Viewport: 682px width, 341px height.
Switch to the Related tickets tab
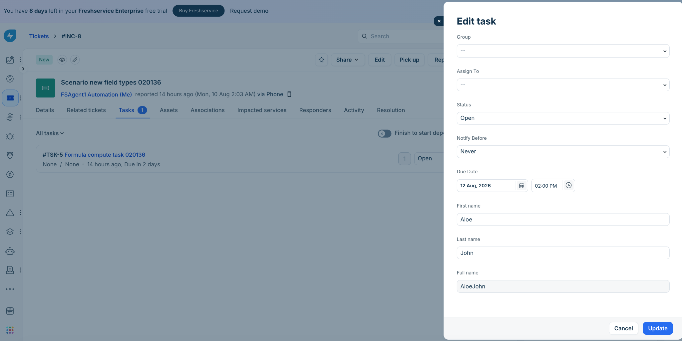86,110
